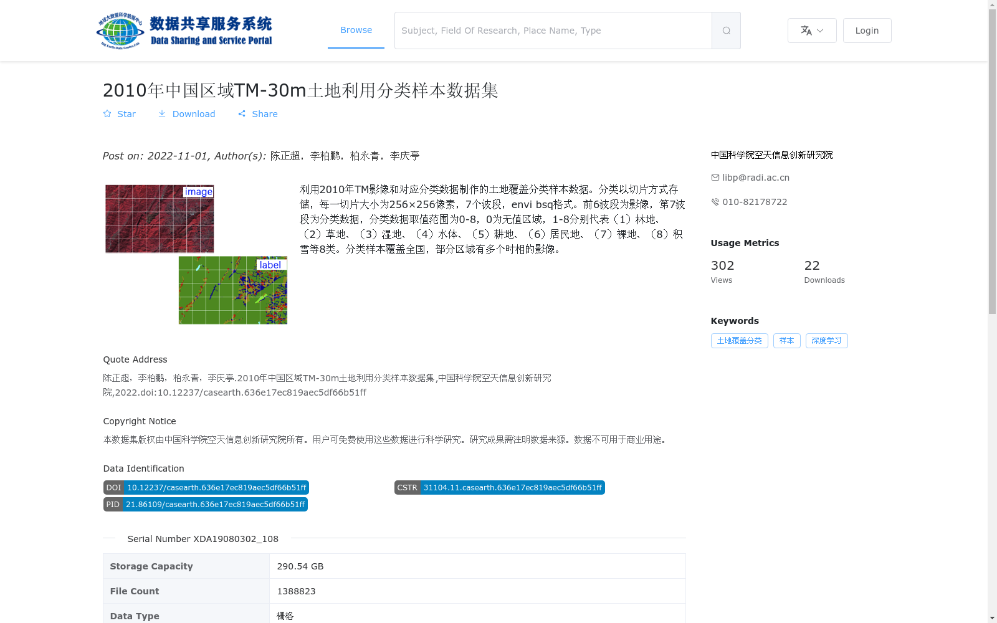
Task: Open the TM image sample thumbnail
Action: tap(160, 219)
